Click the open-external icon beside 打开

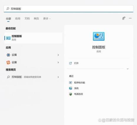(70, 63)
